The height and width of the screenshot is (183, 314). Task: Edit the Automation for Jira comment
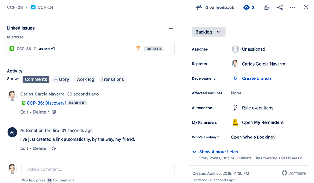pyautogui.click(x=24, y=148)
